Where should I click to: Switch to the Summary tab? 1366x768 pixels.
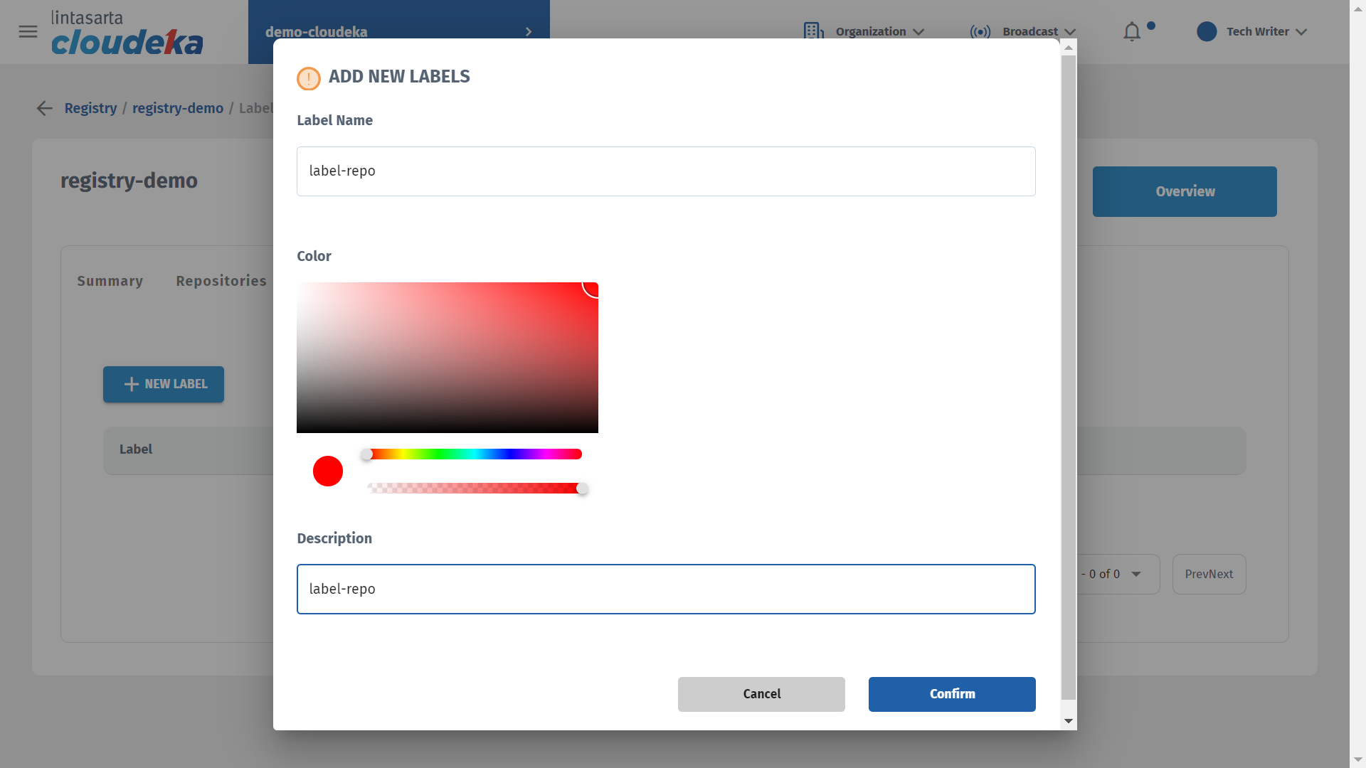coord(110,281)
